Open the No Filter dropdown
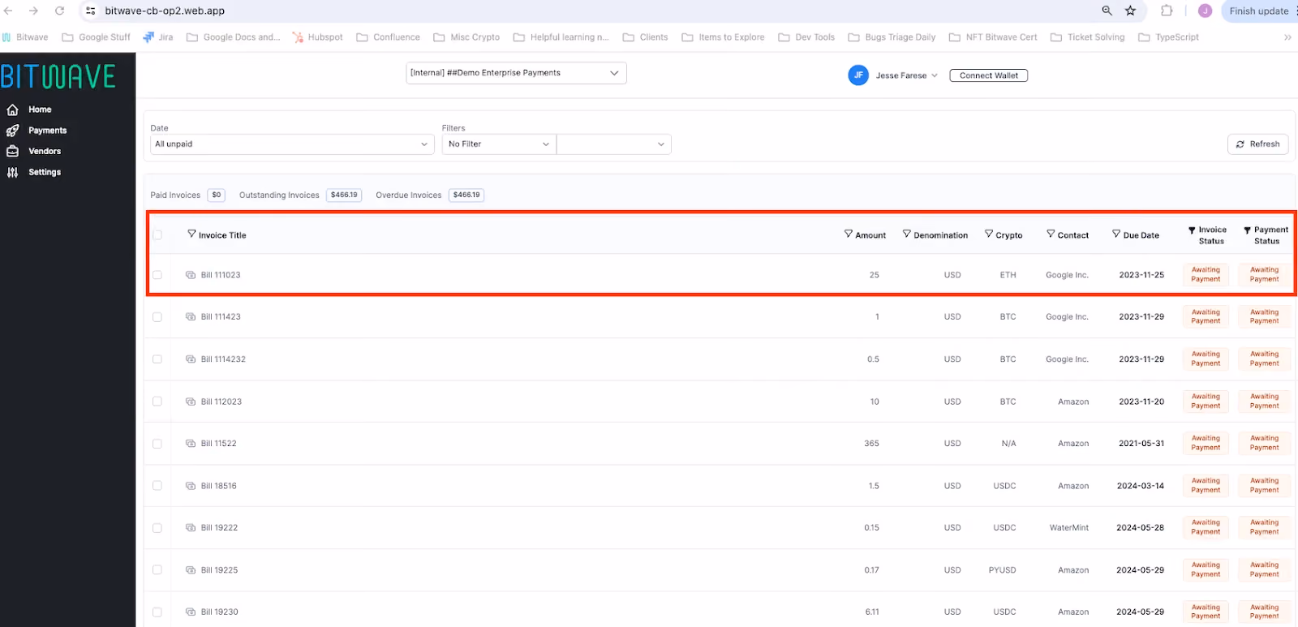 499,144
